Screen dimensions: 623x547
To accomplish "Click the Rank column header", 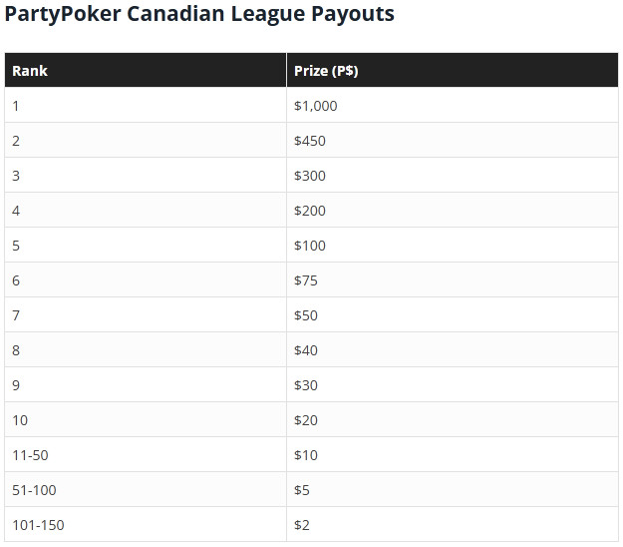I will click(146, 71).
